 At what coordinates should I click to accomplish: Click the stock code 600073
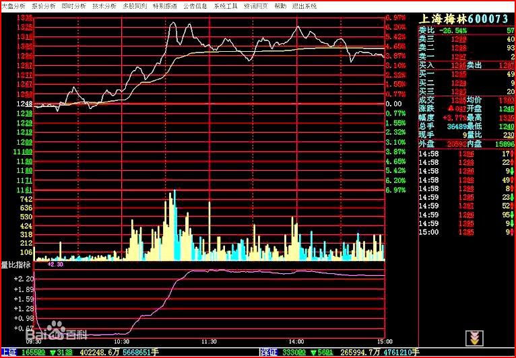click(488, 19)
